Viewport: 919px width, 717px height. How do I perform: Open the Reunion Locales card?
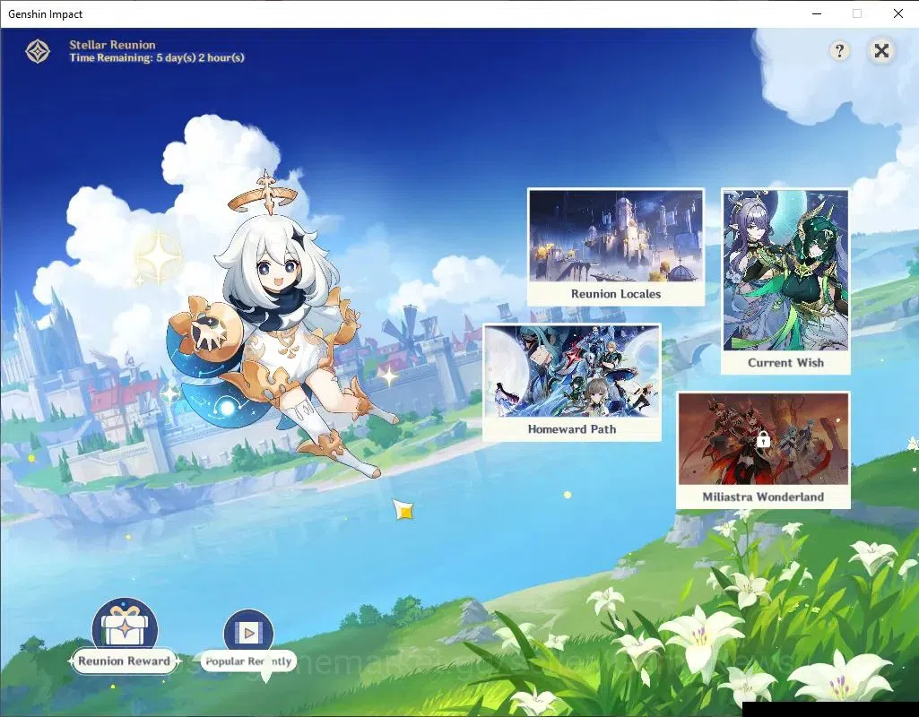(x=615, y=246)
